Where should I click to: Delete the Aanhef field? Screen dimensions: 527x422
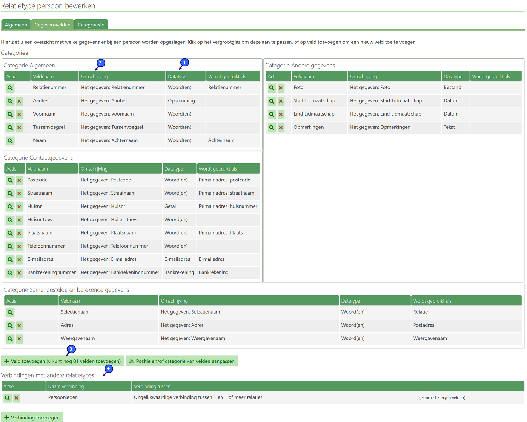click(x=19, y=101)
